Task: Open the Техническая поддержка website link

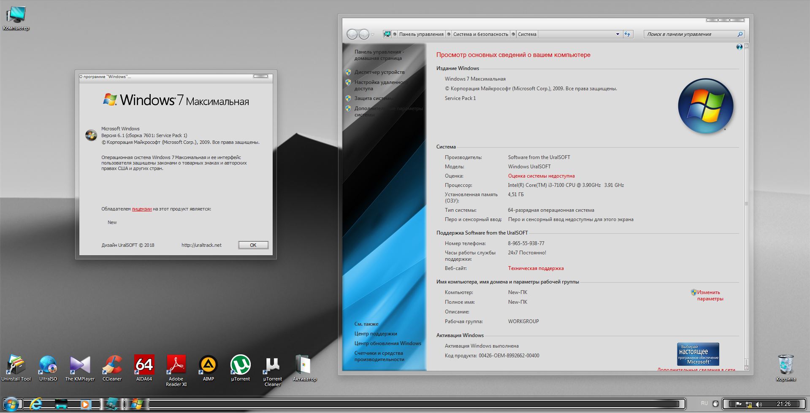Action: [536, 268]
